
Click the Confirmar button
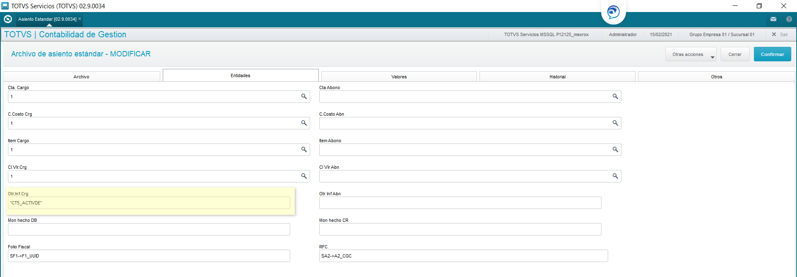[773, 54]
